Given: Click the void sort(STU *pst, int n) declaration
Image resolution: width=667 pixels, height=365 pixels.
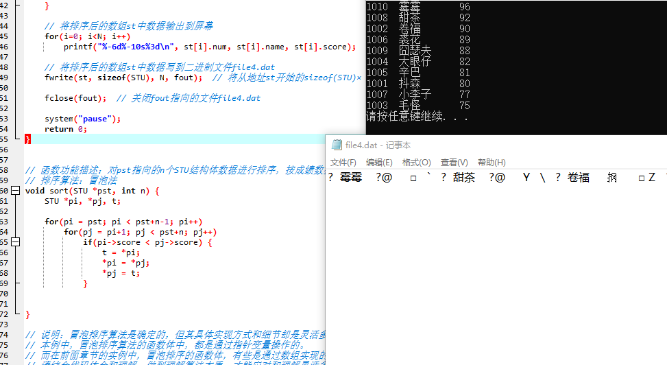Looking at the screenshot, I should pos(92,191).
